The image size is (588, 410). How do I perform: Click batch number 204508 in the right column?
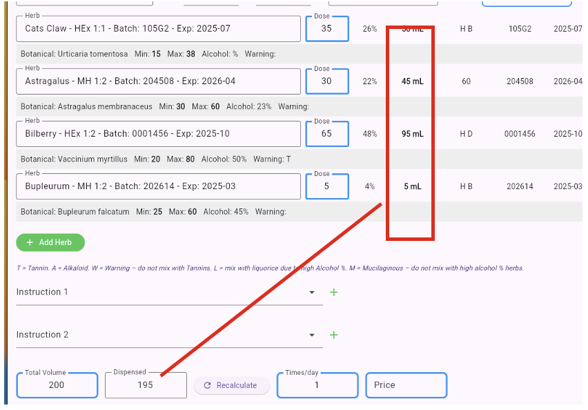click(520, 81)
